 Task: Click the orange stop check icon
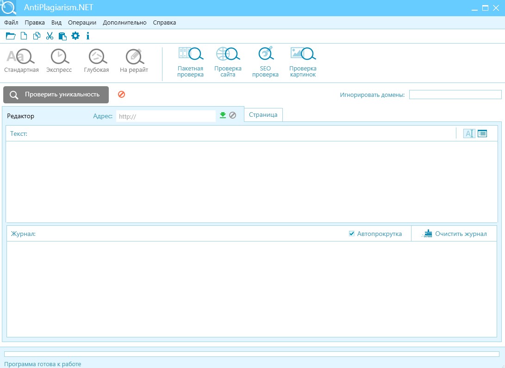coord(121,94)
